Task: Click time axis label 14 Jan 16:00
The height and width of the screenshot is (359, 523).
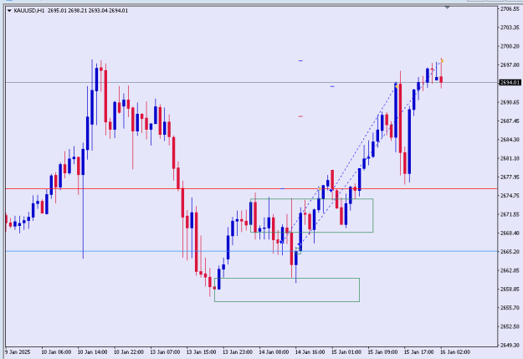Action: 310,352
